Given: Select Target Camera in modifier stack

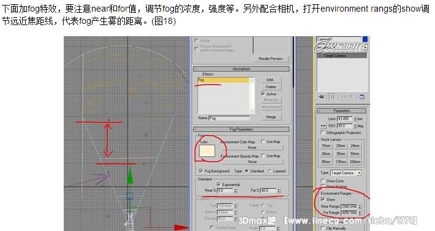Looking at the screenshot, I should 341,56.
